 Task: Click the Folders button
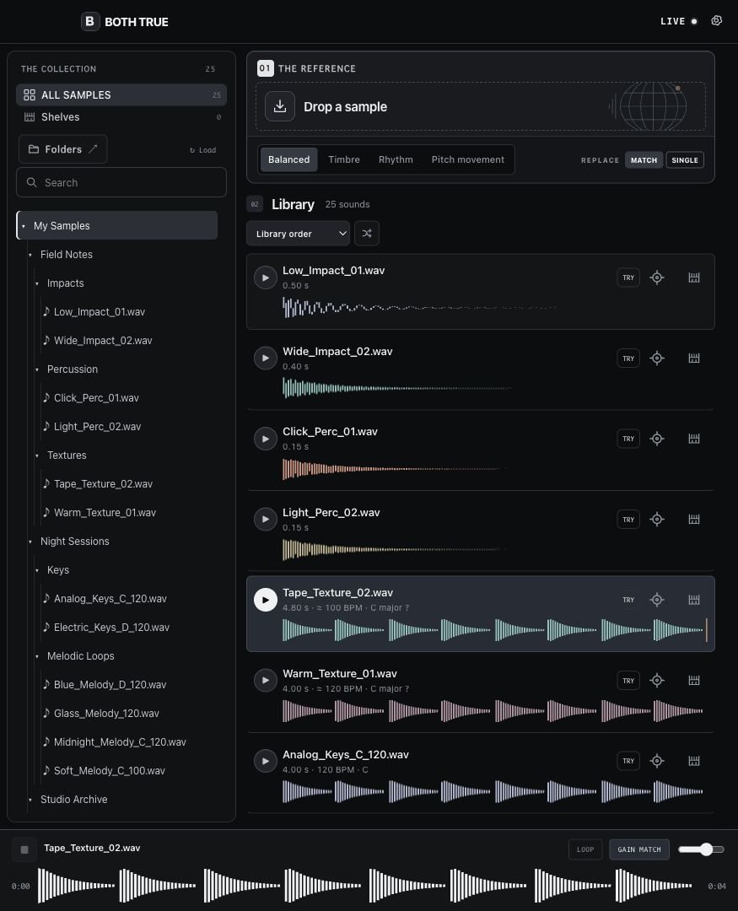[62, 149]
